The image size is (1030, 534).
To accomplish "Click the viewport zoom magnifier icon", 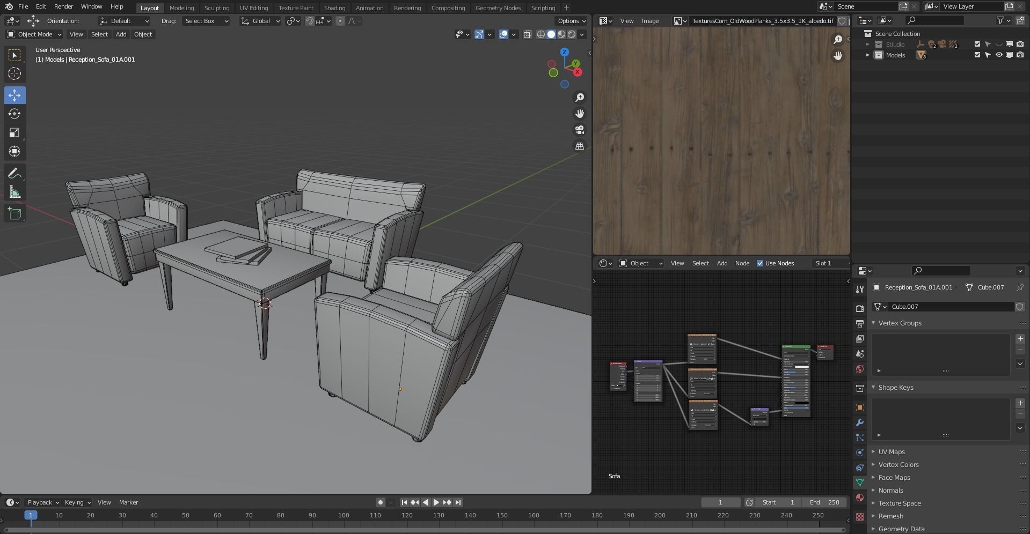I will 580,98.
